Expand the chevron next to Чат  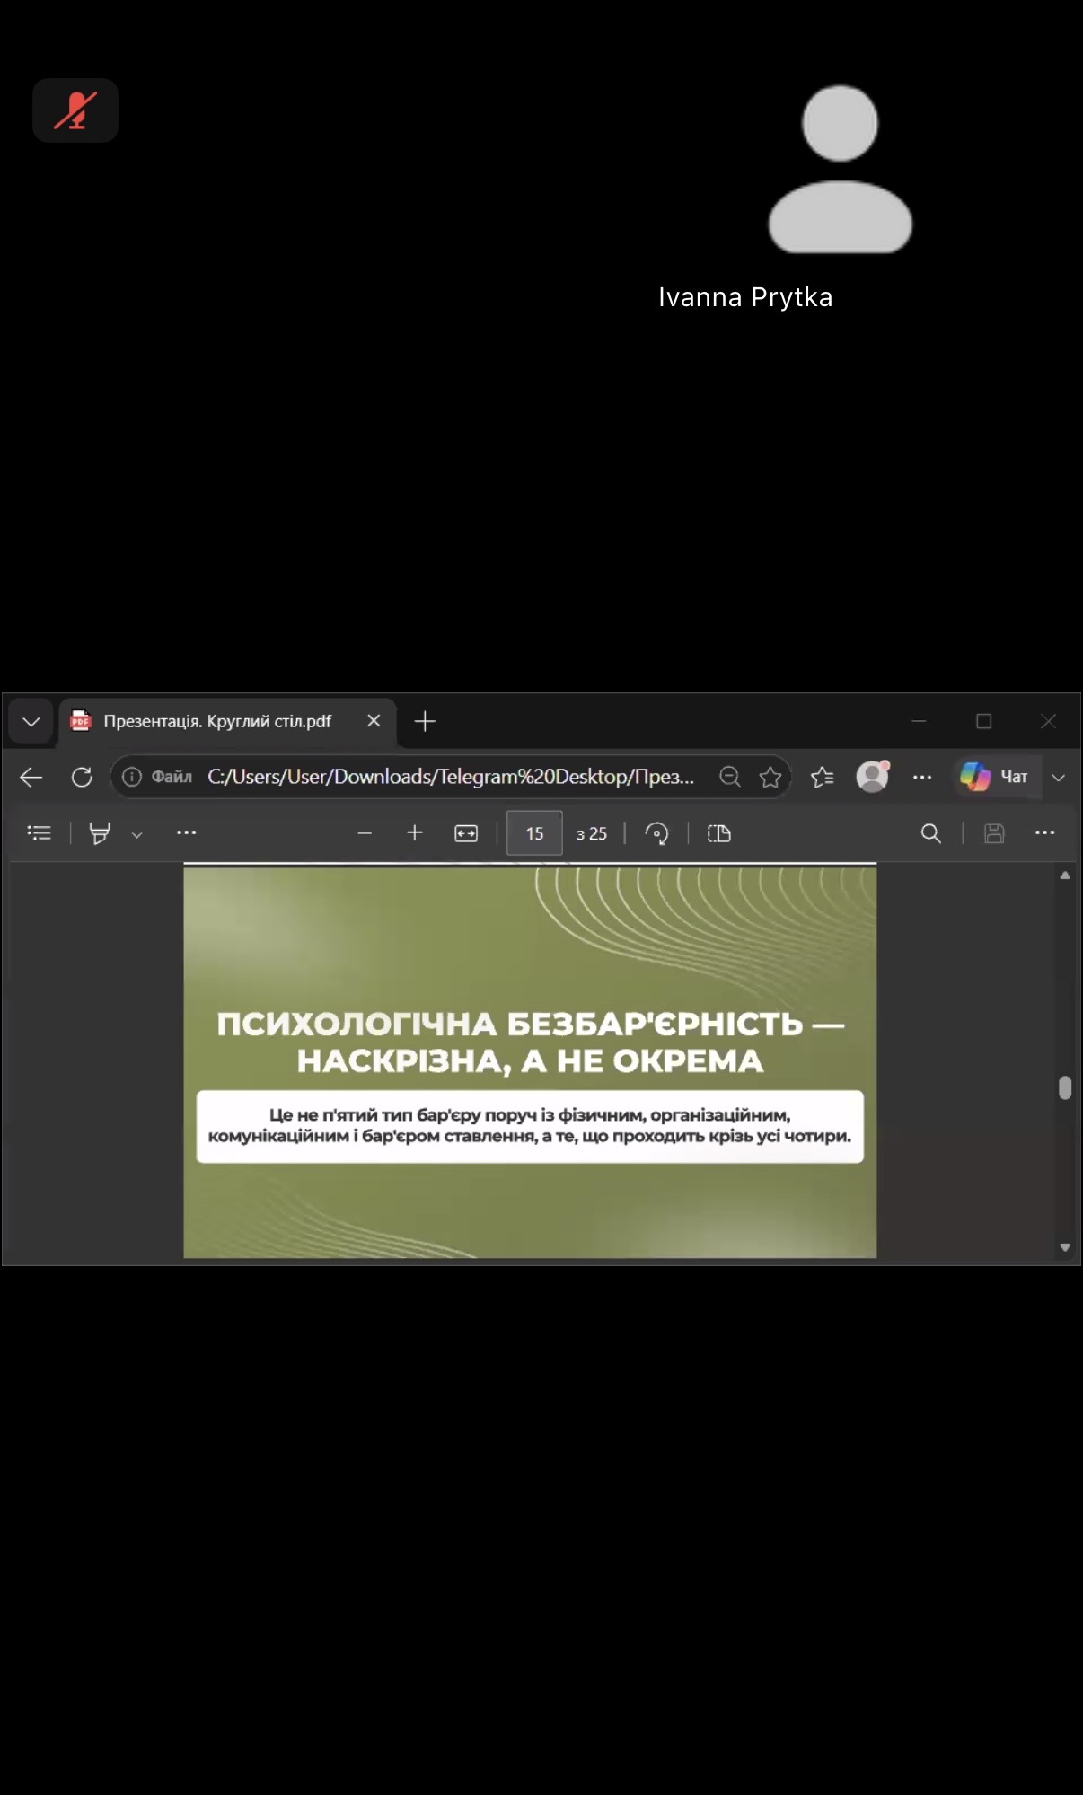[x=1059, y=778]
